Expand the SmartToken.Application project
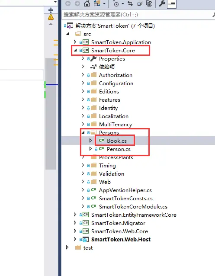215x276 pixels. pos(75,42)
